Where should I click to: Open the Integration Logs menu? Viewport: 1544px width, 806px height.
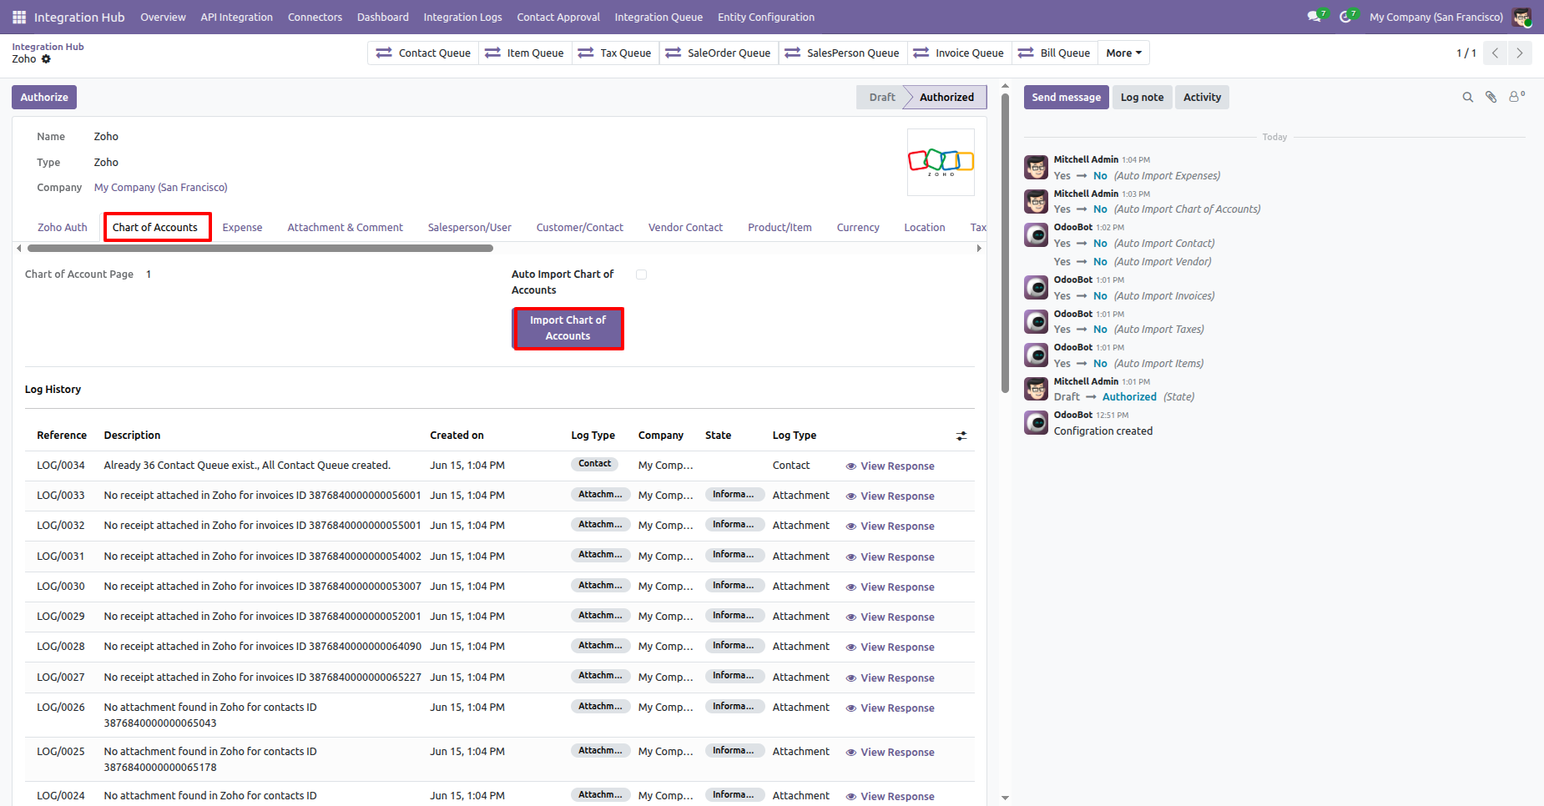(462, 17)
